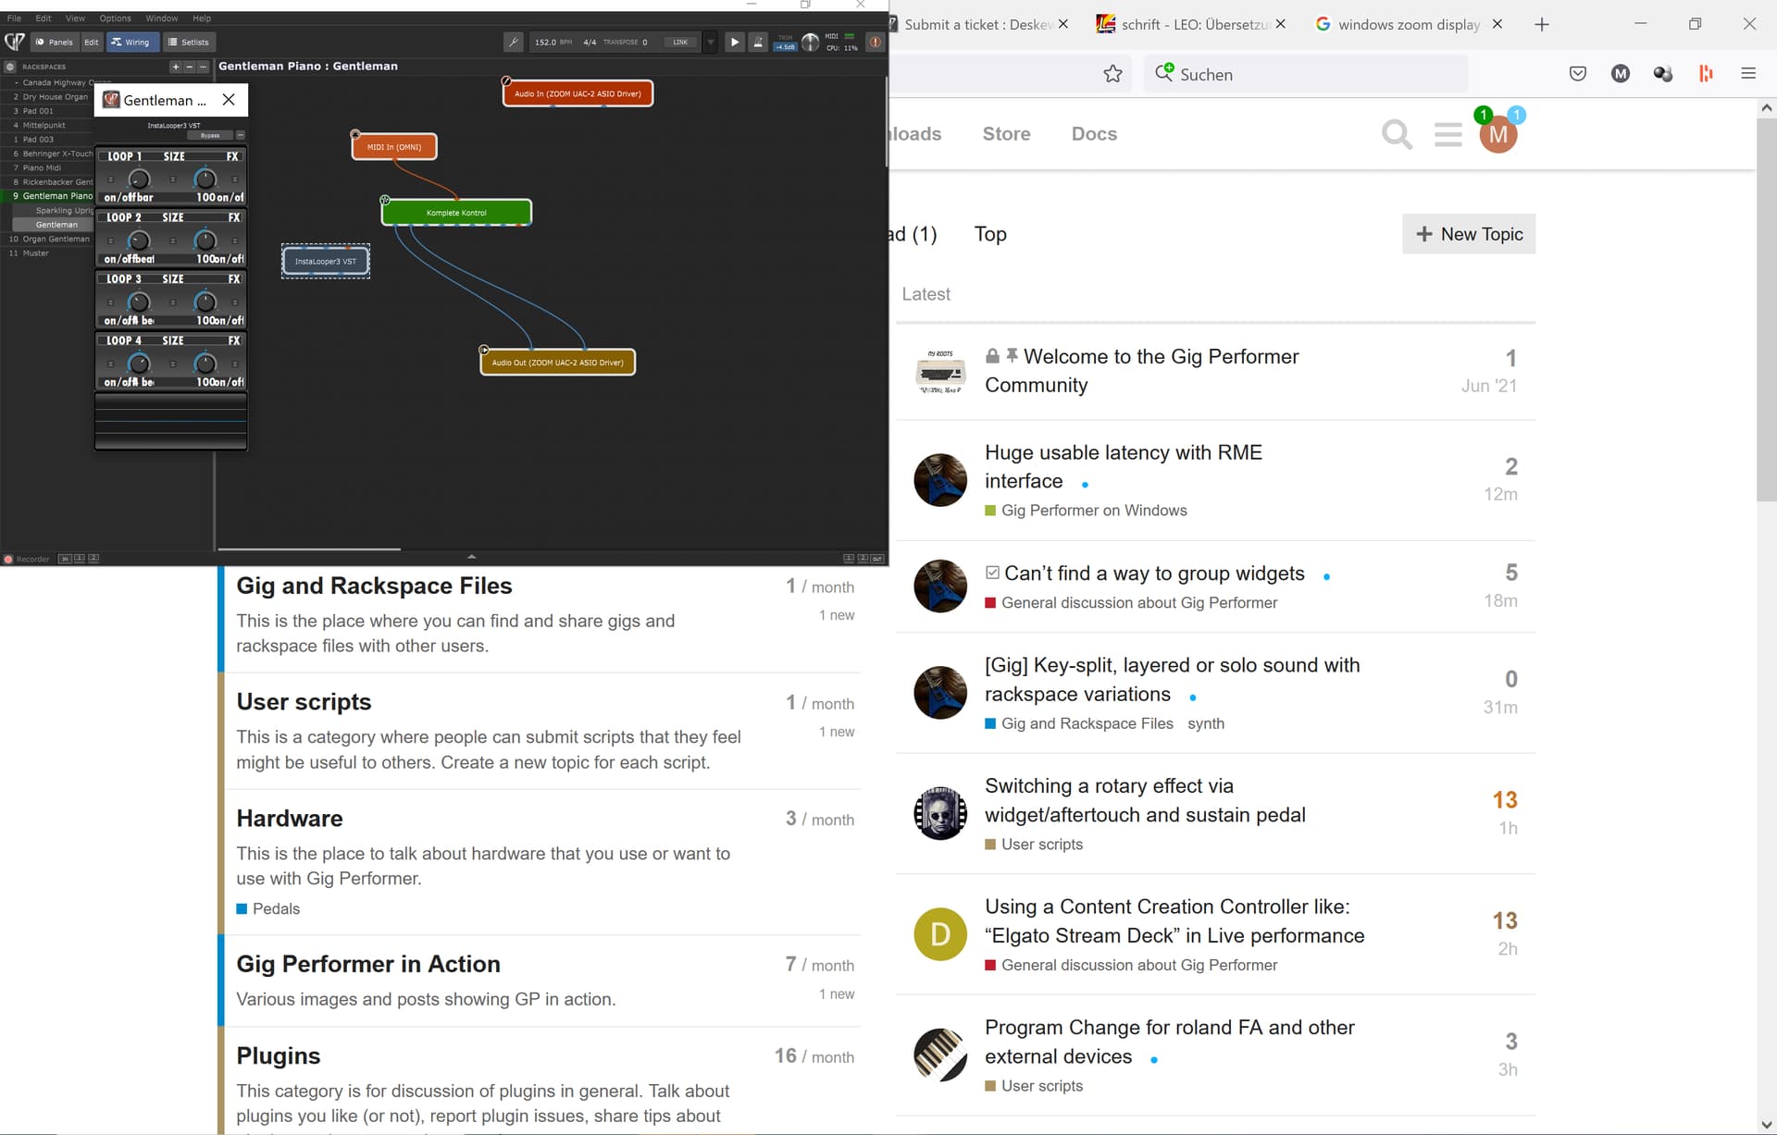1777x1135 pixels.
Task: Collapse the InstaLooper3 plugin header
Action: 241,135
